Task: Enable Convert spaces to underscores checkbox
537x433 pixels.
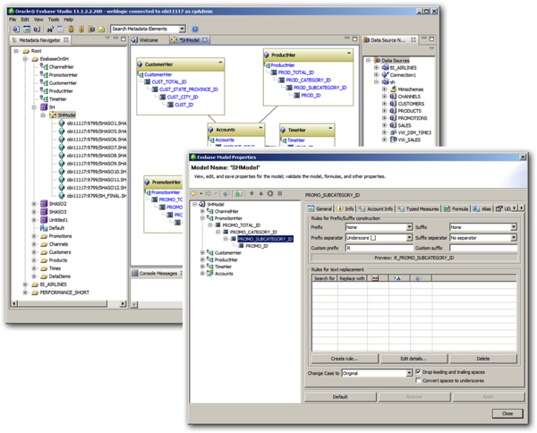Action: pos(418,380)
